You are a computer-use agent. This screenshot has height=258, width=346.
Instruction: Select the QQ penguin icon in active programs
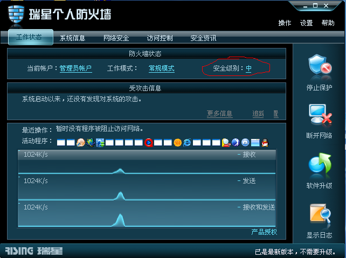tap(265, 143)
